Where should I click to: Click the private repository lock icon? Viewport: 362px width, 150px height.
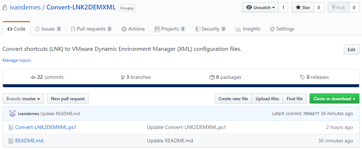5,8
